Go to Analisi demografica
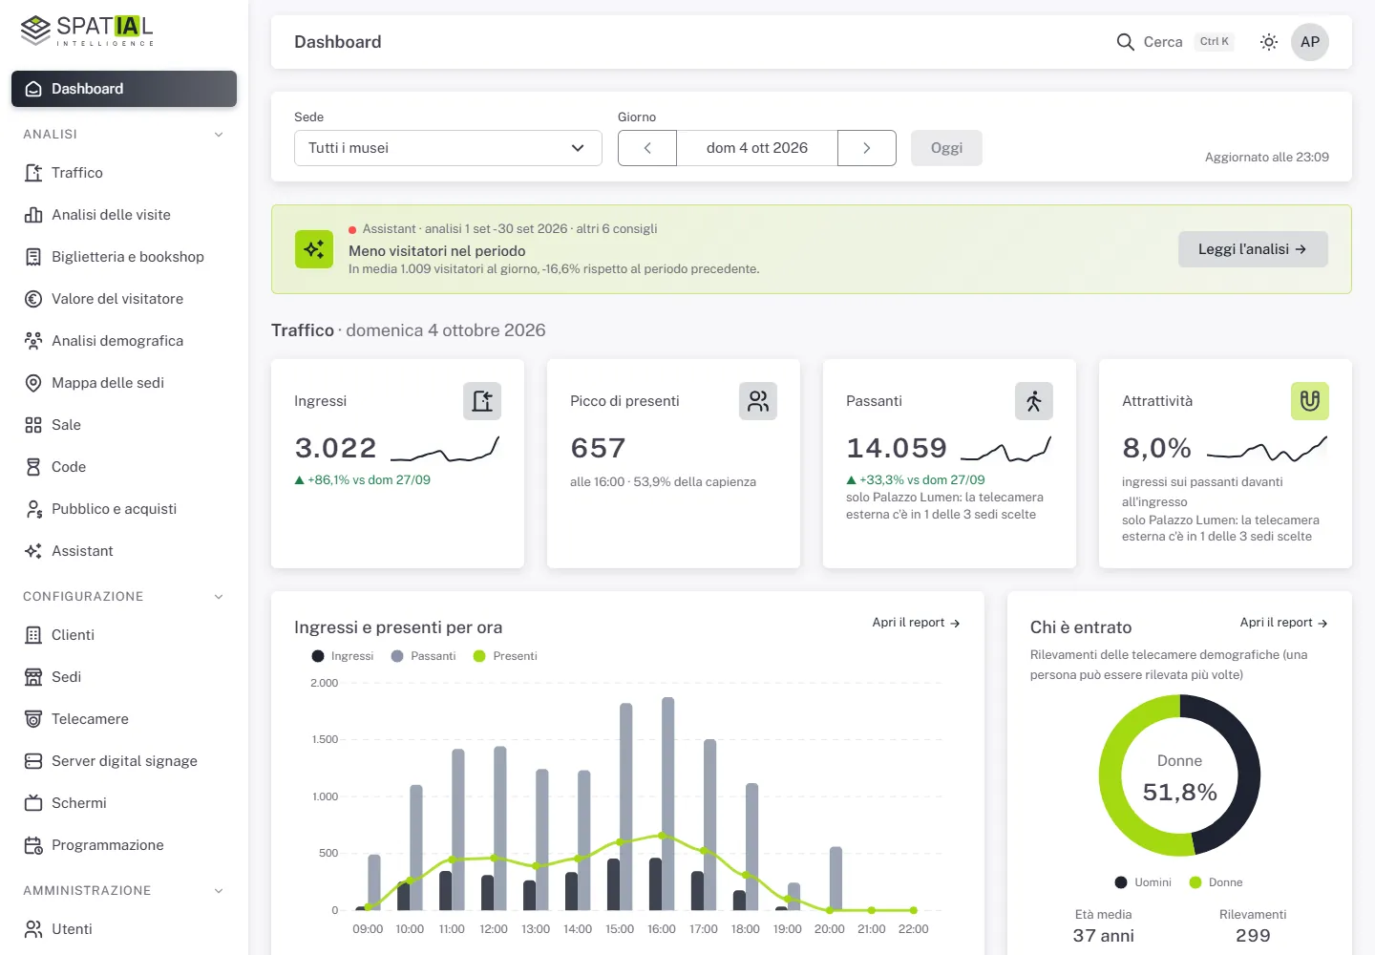The height and width of the screenshot is (955, 1375). pos(124,341)
